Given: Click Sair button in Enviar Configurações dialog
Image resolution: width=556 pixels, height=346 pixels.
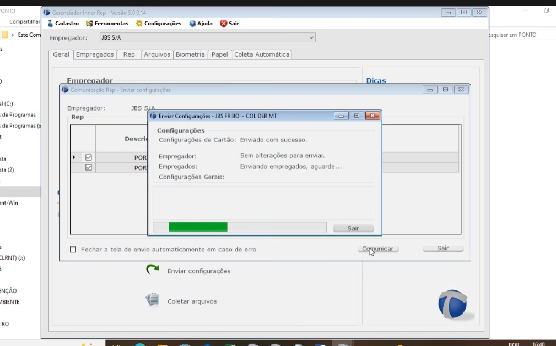Looking at the screenshot, I should 353,228.
